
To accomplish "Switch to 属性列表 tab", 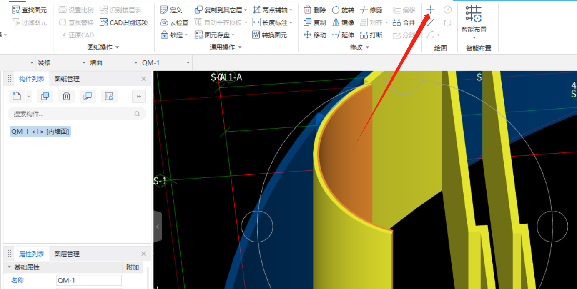I will [x=32, y=254].
